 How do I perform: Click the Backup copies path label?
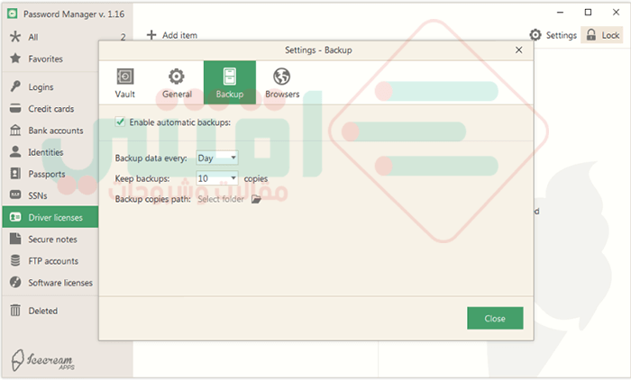[x=153, y=199]
